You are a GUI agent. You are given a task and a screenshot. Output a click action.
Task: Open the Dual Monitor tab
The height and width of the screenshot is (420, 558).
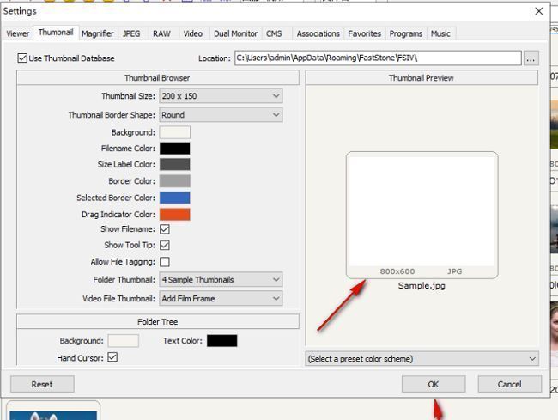pyautogui.click(x=235, y=33)
